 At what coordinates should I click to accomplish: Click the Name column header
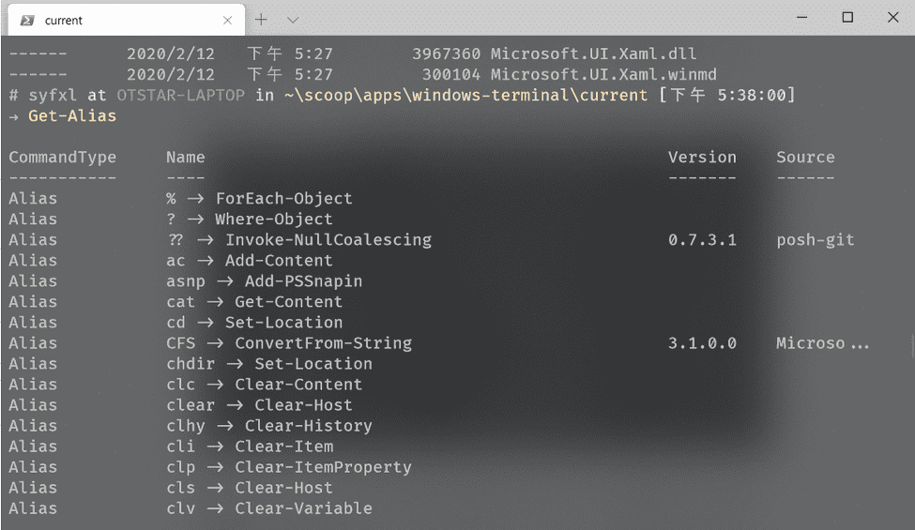[185, 158]
